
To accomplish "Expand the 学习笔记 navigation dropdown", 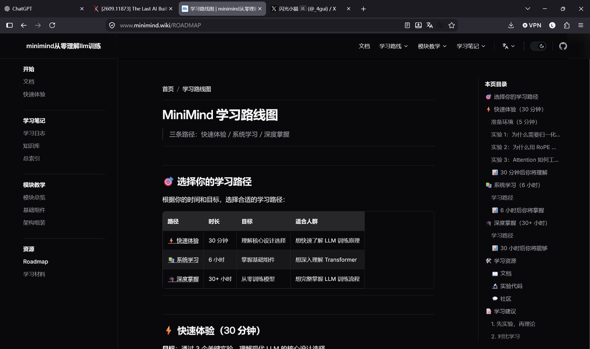I will click(471, 46).
